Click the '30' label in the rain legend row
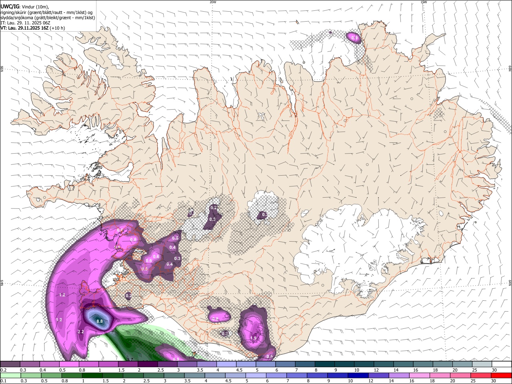The width and height of the screenshot is (512, 384). click(494, 381)
